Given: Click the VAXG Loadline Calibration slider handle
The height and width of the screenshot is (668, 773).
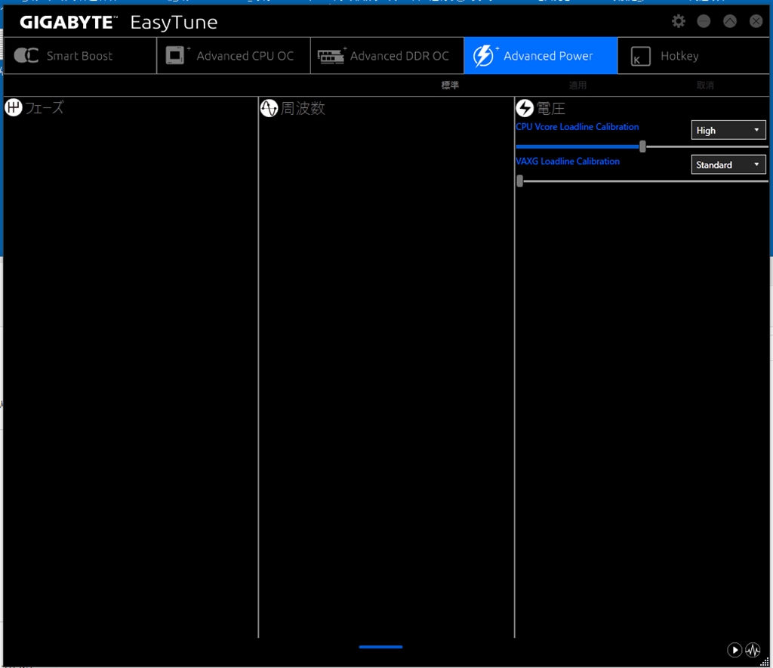Looking at the screenshot, I should pos(519,181).
